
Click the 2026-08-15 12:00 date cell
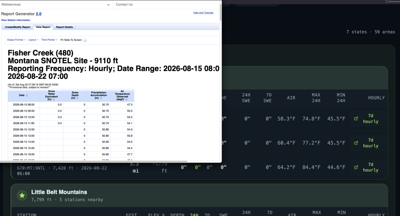24,130
